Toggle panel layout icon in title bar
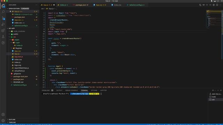The height and width of the screenshot is (125, 223). click(x=215, y=1)
